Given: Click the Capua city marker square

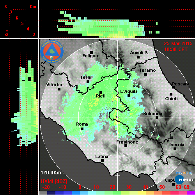Looking at the screenshot, I should click(173, 184).
